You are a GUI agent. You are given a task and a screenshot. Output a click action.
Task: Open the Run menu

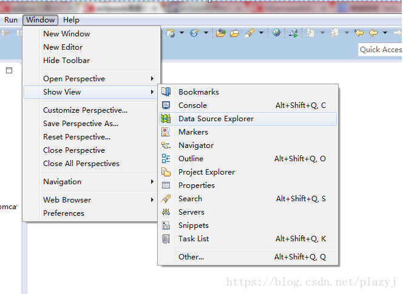coord(11,20)
